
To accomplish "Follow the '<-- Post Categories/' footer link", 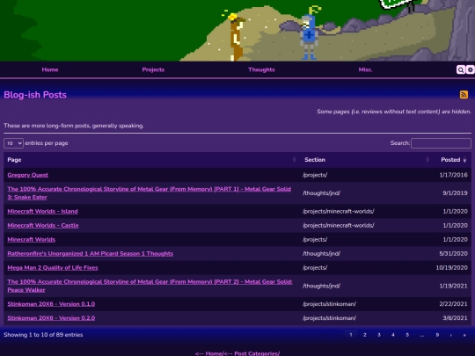I will [x=252, y=353].
